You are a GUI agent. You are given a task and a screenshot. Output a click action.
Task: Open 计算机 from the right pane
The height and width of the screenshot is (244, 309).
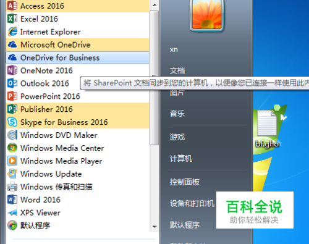(181, 159)
